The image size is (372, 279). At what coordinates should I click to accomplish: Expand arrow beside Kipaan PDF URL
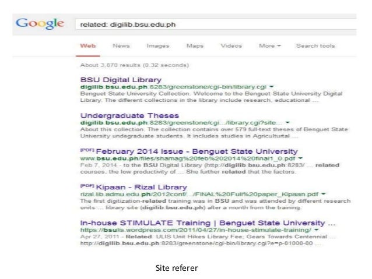[x=323, y=194]
